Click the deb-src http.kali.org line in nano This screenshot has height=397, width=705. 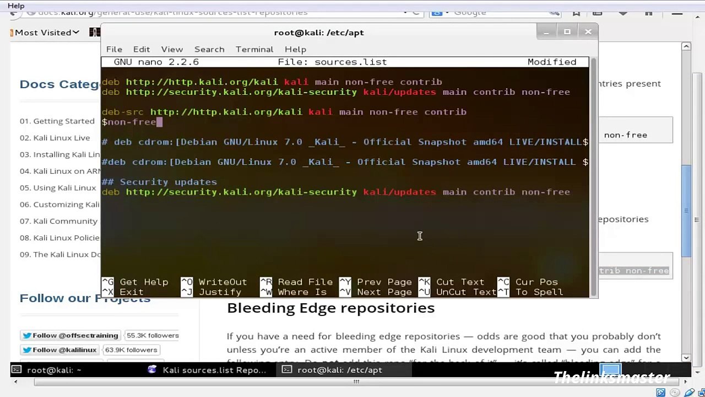pyautogui.click(x=284, y=112)
